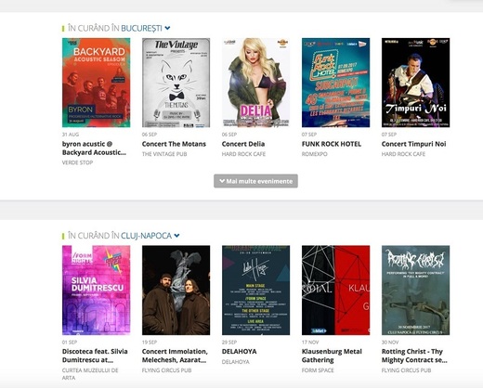Viewport: 483px width, 388px height.
Task: Open the Delia concert poster
Action: [255, 83]
